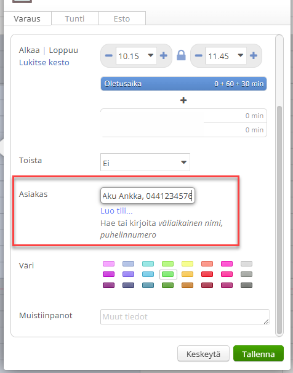293x373 pixels.
Task: Click the Asiakas field with Aku Ankka
Action: click(x=148, y=196)
